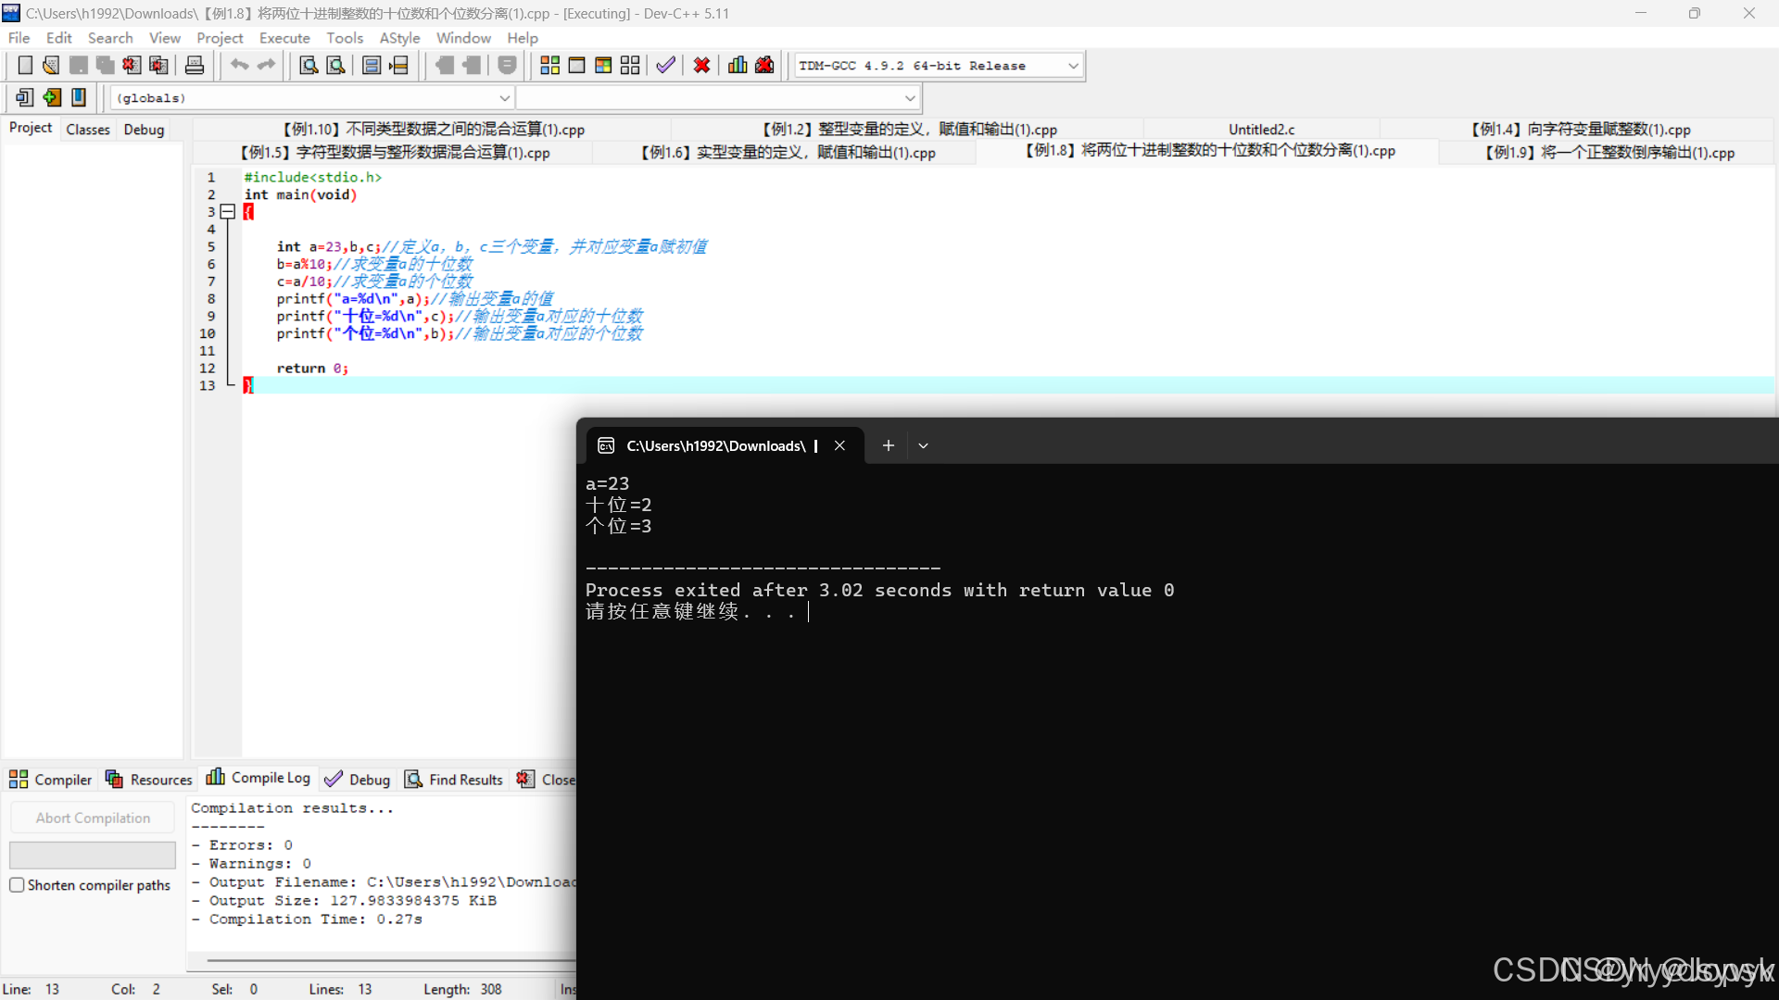1779x1000 pixels.
Task: Click the purple Syntax check checkmark icon
Action: pyautogui.click(x=665, y=65)
